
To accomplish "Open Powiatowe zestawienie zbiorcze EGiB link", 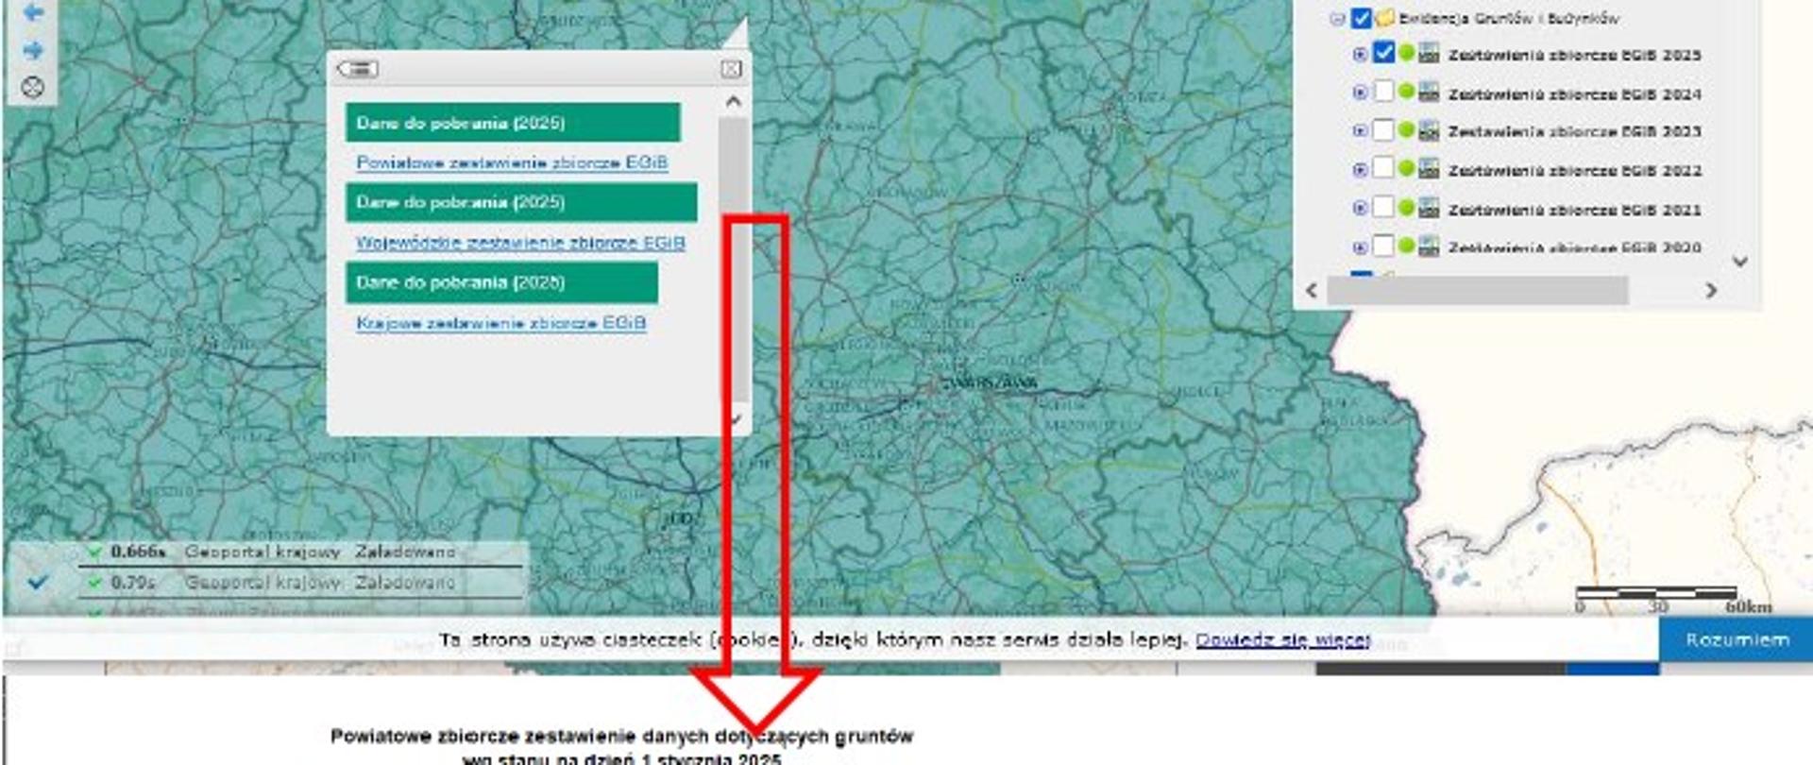I will 512,162.
